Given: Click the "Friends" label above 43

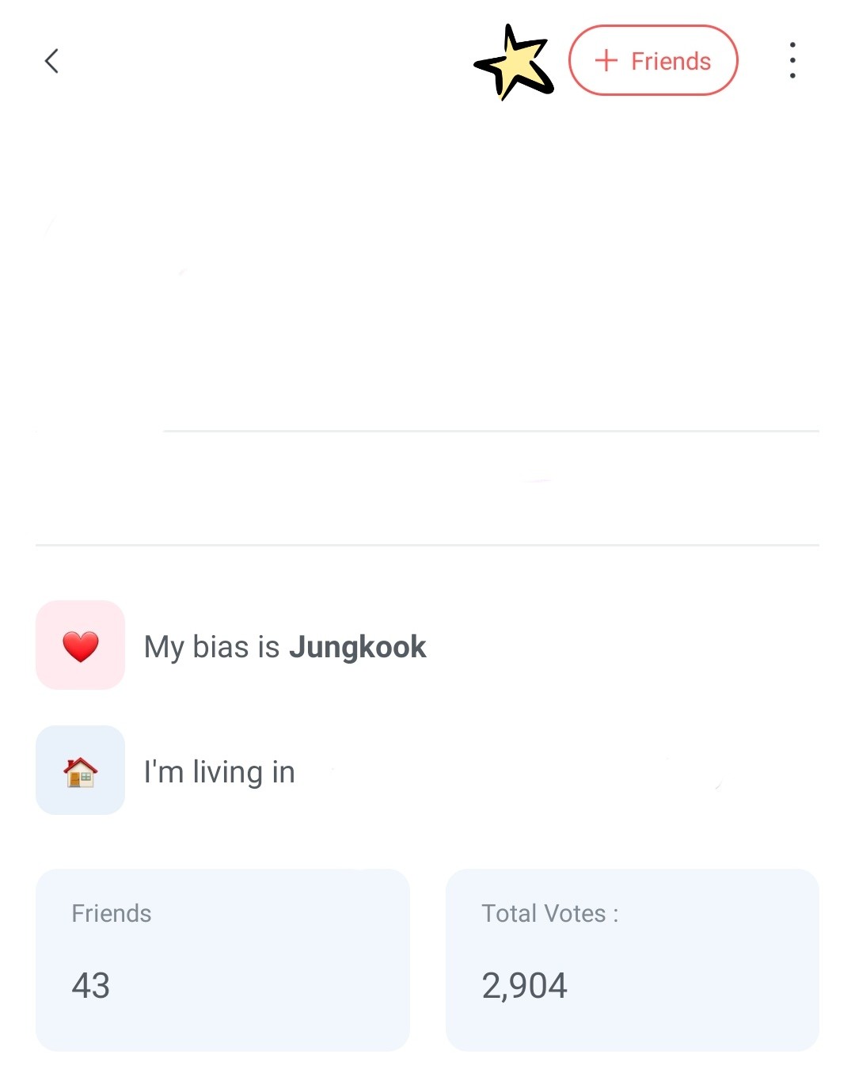Looking at the screenshot, I should click(112, 913).
